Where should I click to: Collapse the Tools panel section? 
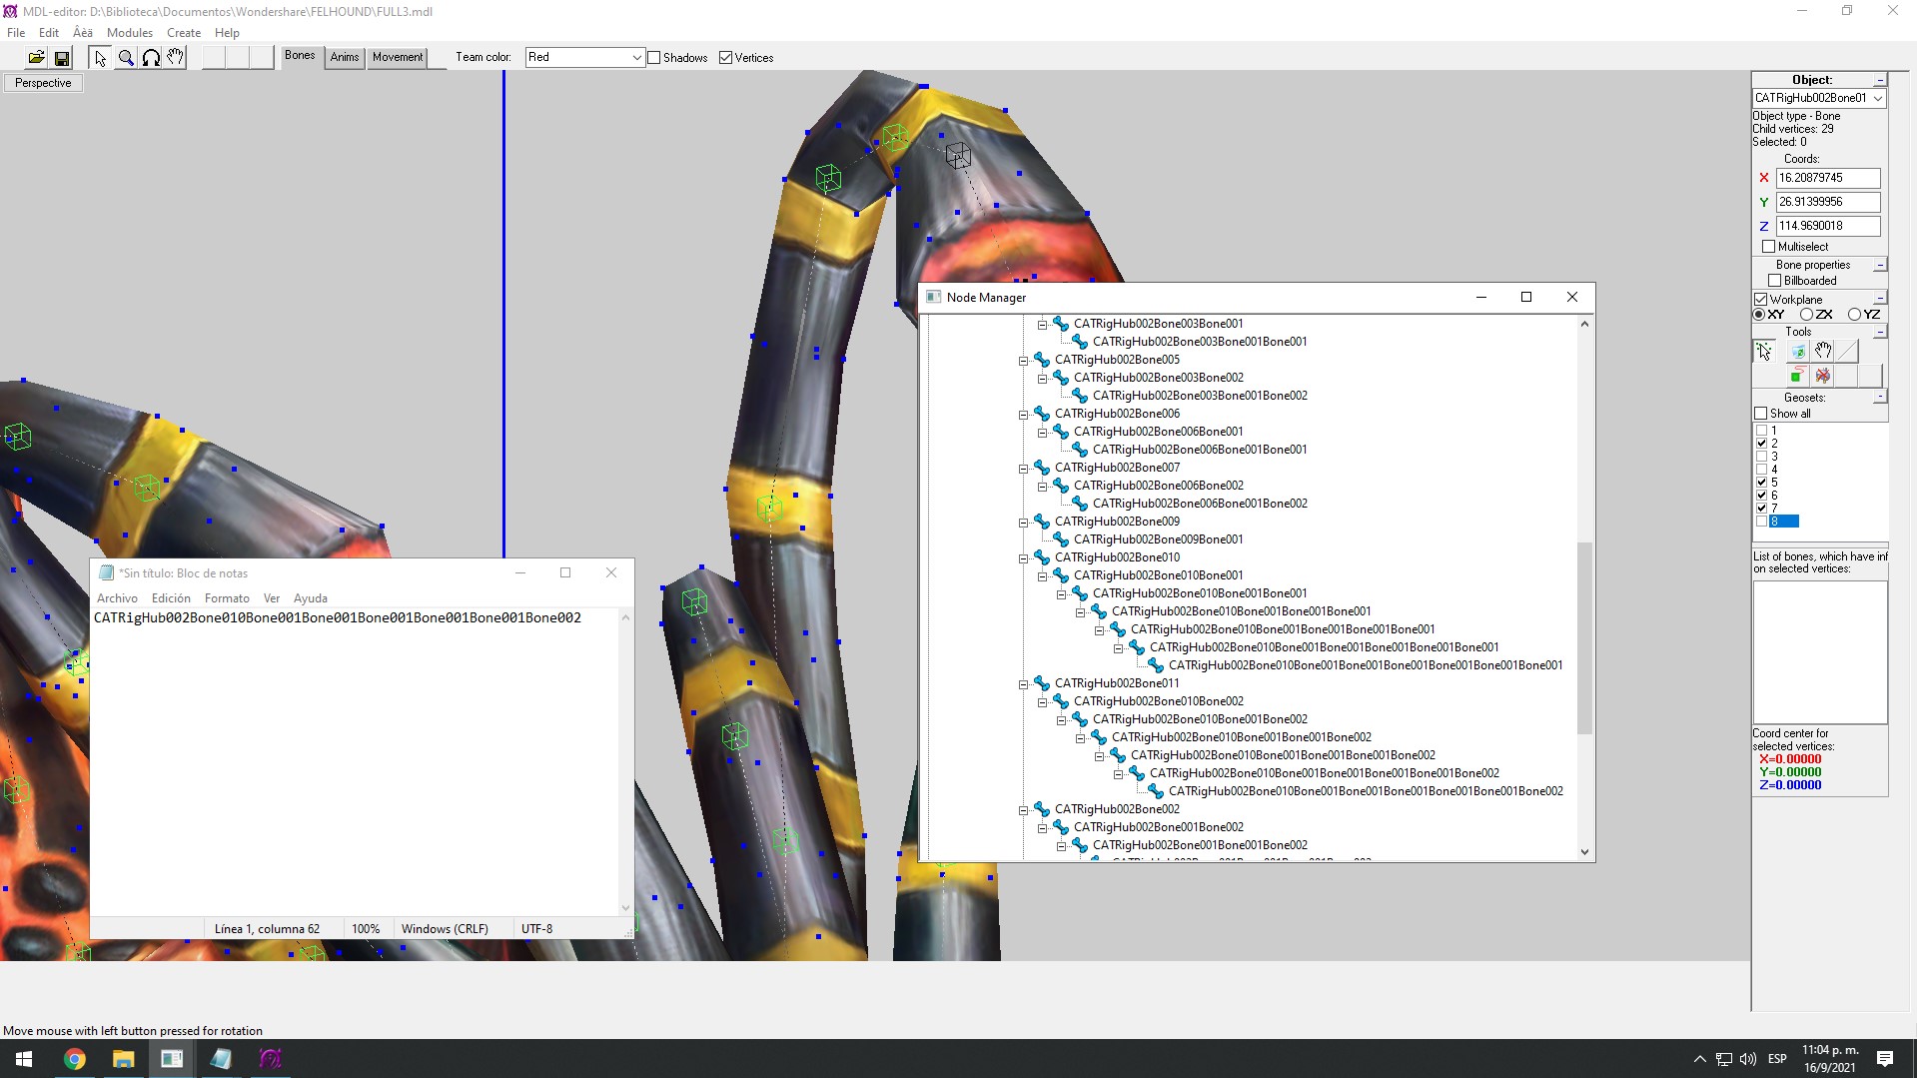1880,332
